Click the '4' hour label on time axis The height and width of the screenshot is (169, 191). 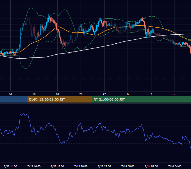point(175,94)
